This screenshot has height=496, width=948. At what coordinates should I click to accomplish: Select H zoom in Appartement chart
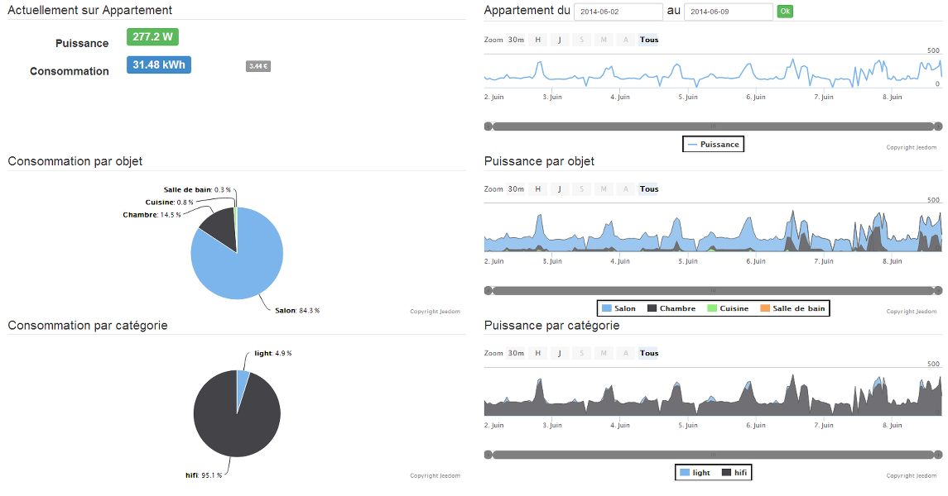537,40
